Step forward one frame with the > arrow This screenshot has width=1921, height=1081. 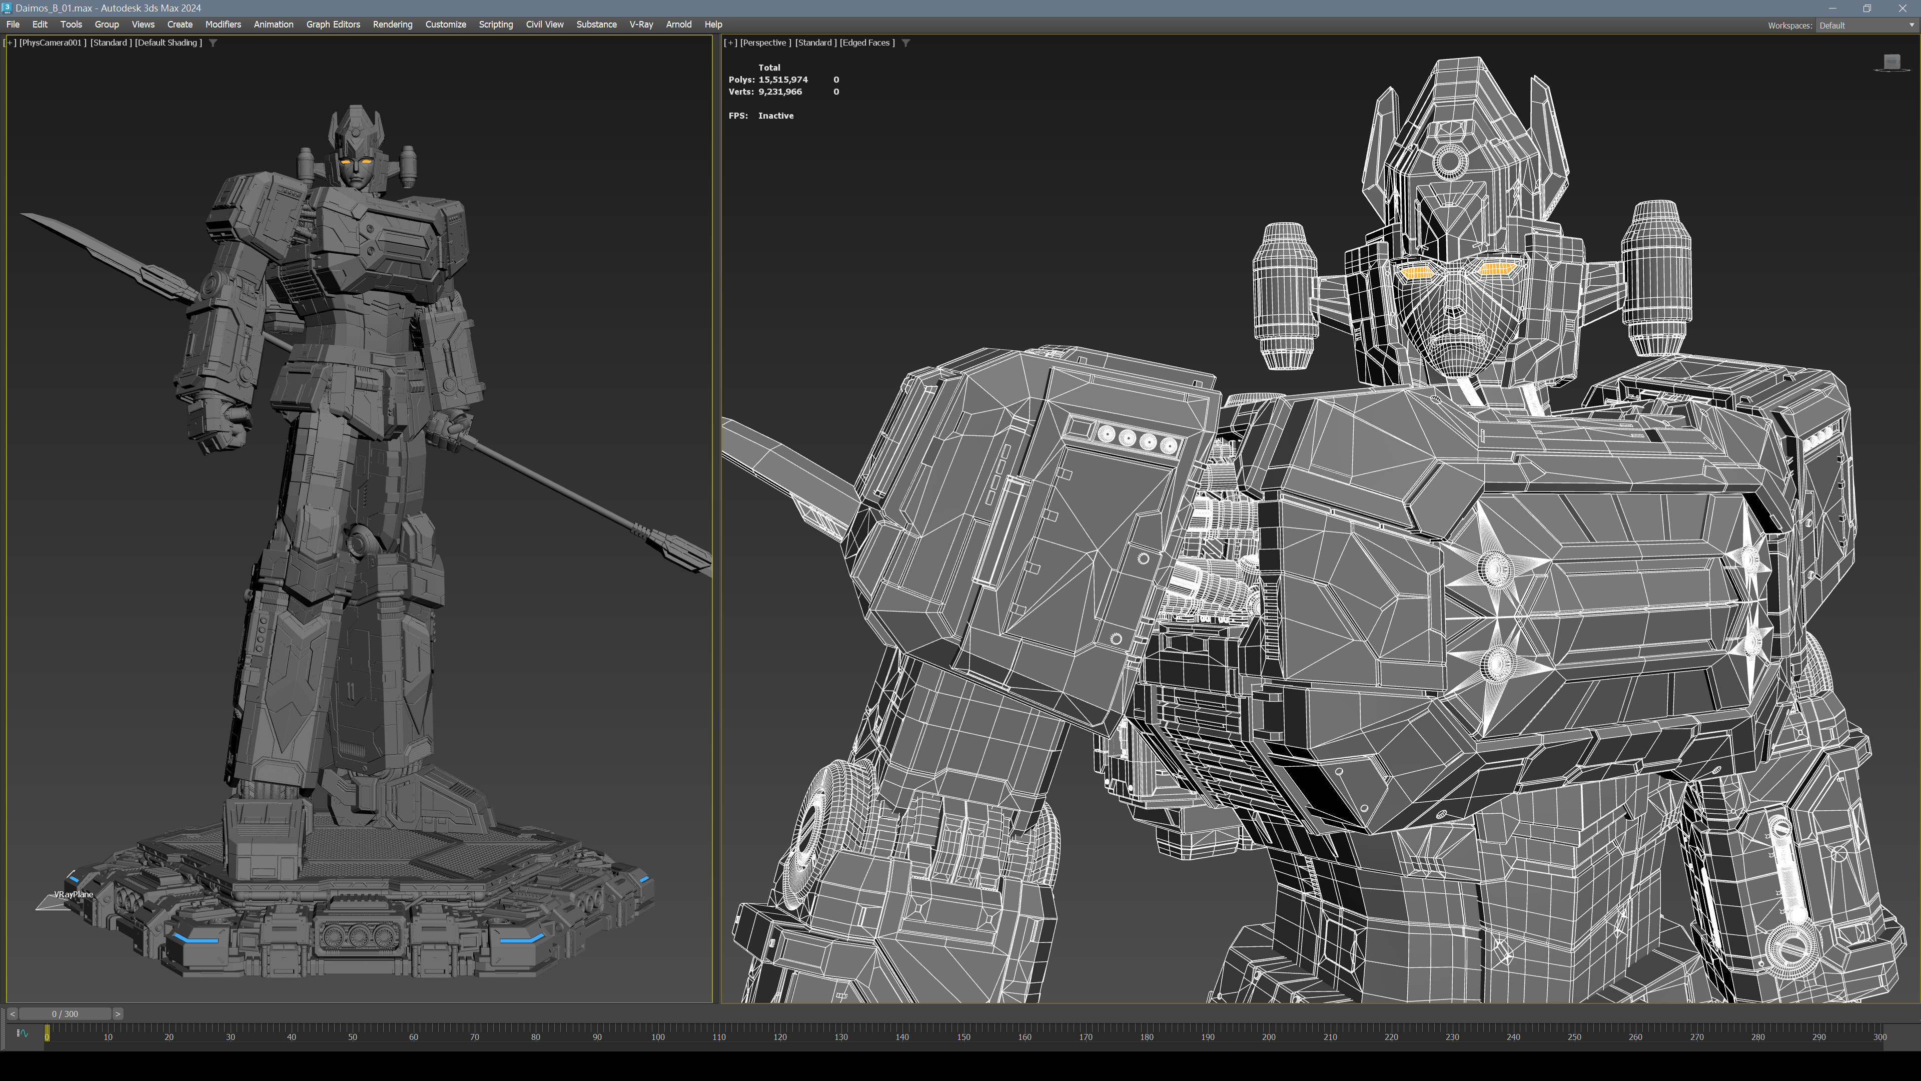pos(117,1014)
